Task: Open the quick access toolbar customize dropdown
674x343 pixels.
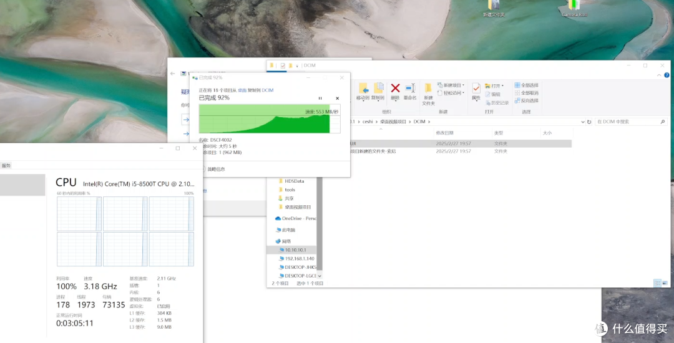Action: point(297,65)
